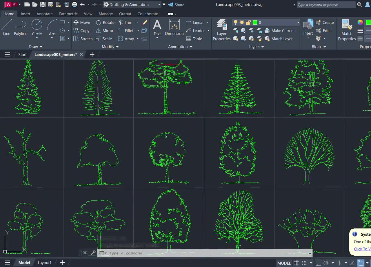371x267 pixels.
Task: Expand the layer selection dropdown
Action: click(298, 22)
